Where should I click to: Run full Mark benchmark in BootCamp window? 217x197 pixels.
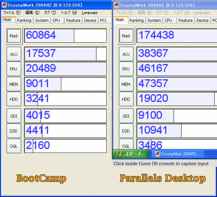pos(14,36)
